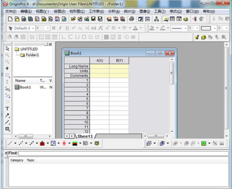Select the Arrow drawing tool
The width and height of the screenshot is (232, 189).
[7, 115]
